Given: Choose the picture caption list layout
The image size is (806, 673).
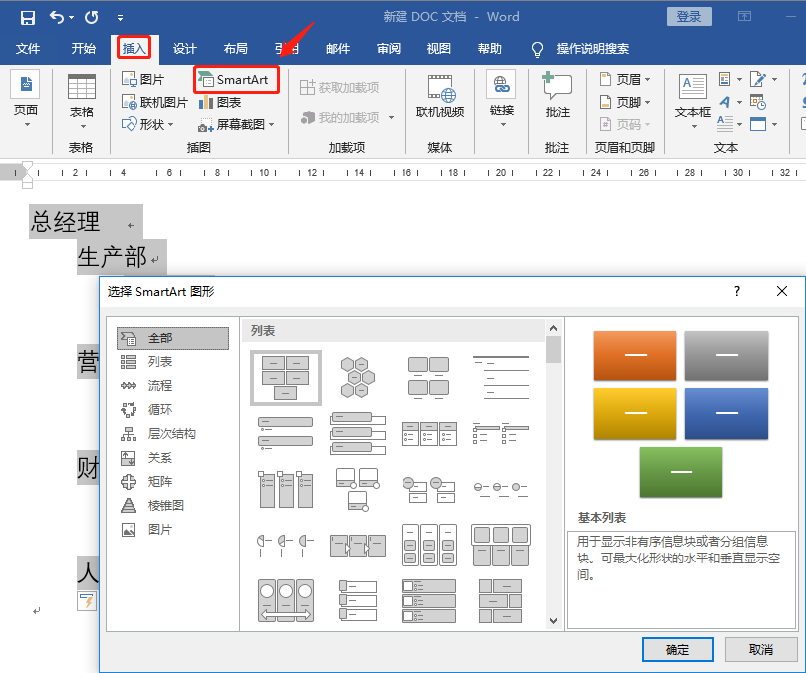Looking at the screenshot, I should pos(428,378).
